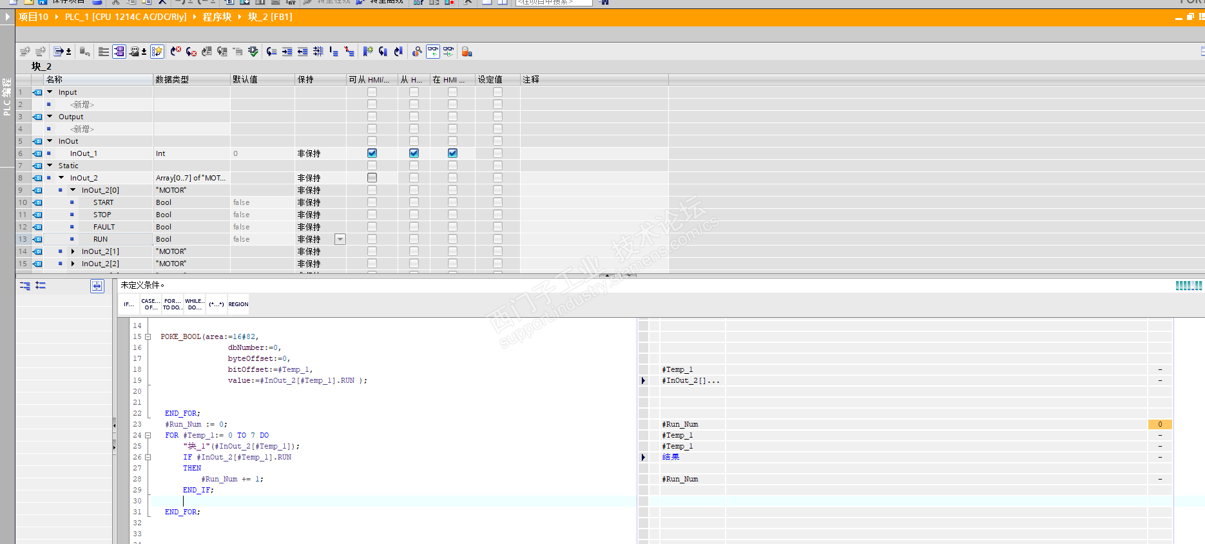
Task: Expand the InOut_2[1] array element
Action: (73, 251)
